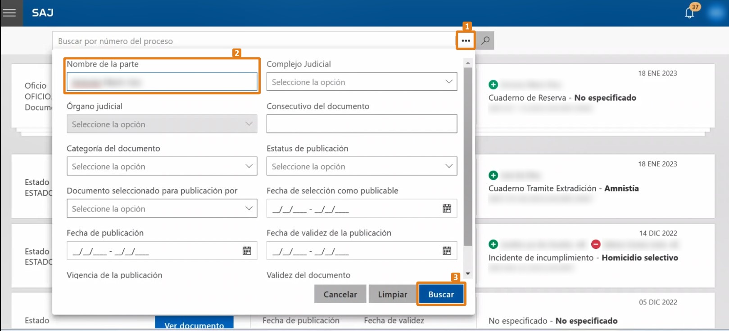Click the search panel vertical scrollbar thumb
The image size is (729, 331).
(468, 156)
